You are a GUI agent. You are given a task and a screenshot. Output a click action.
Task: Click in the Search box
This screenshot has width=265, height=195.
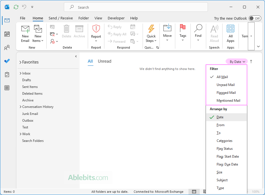[136, 7]
